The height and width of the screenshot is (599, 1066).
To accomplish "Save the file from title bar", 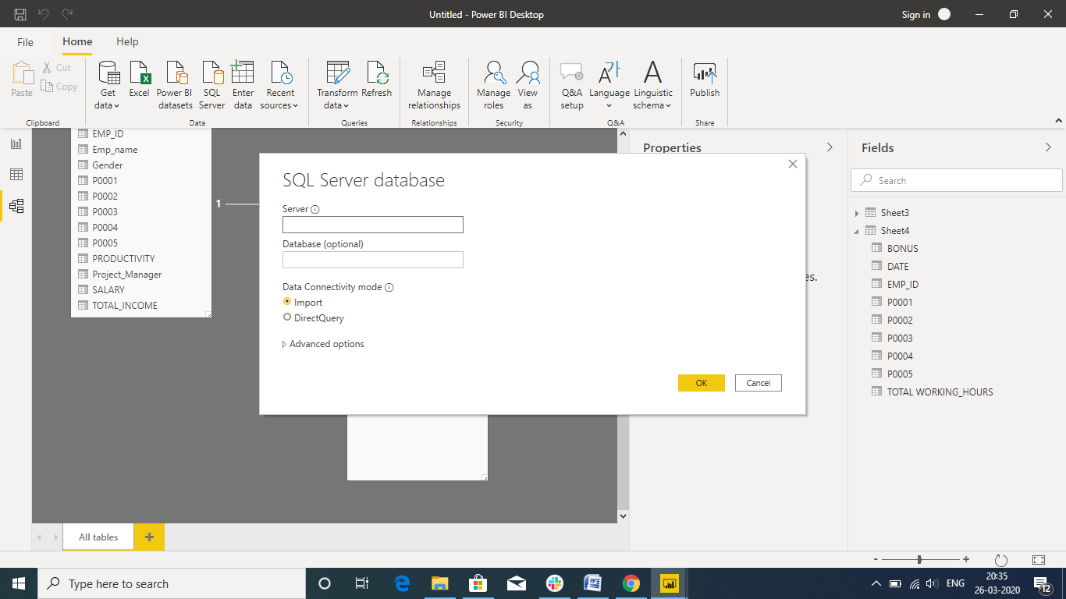I will pyautogui.click(x=20, y=14).
